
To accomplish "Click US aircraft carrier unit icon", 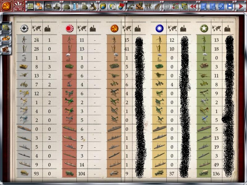I will [x=204, y=129].
